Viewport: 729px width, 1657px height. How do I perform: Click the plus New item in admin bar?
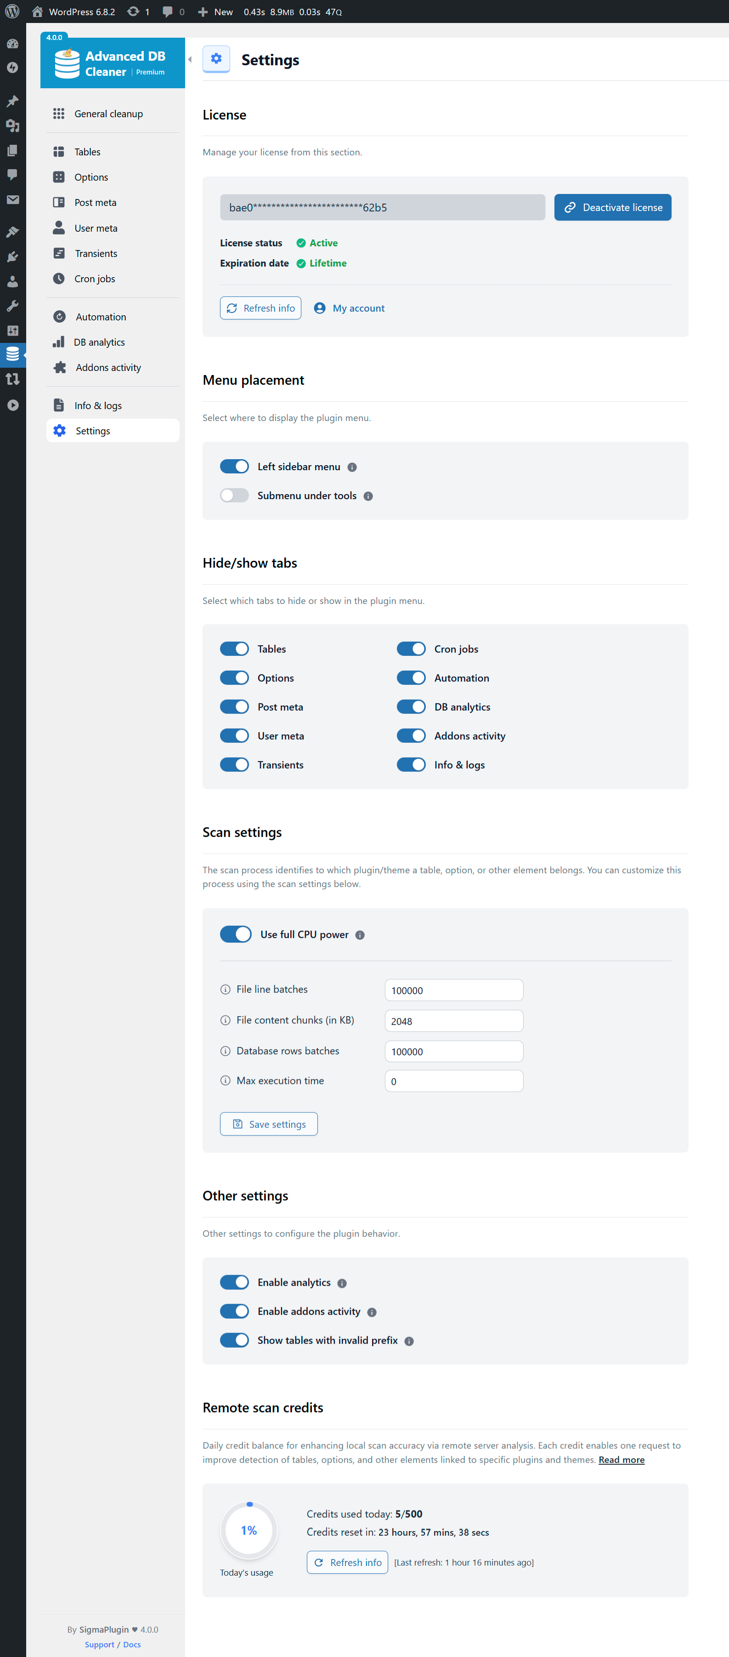215,11
